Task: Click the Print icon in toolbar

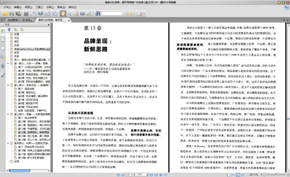Action: pyautogui.click(x=26, y=14)
